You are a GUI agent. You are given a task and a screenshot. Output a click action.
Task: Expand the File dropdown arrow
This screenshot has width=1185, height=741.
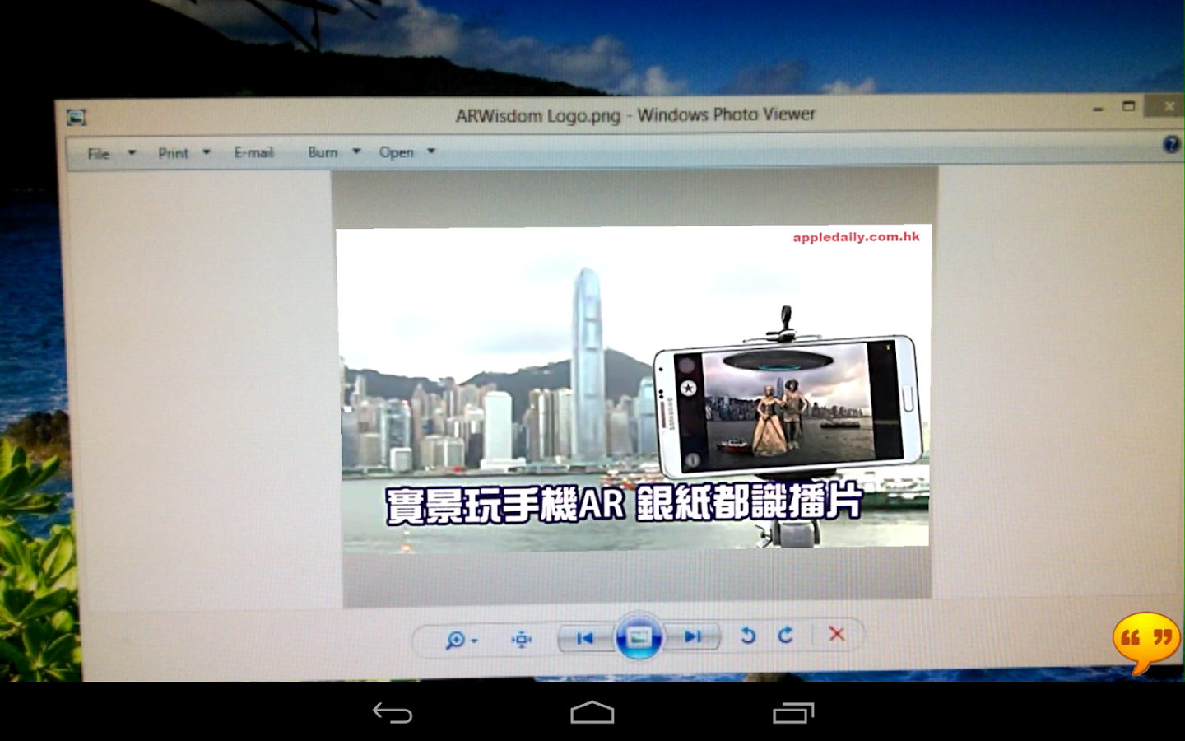[132, 153]
